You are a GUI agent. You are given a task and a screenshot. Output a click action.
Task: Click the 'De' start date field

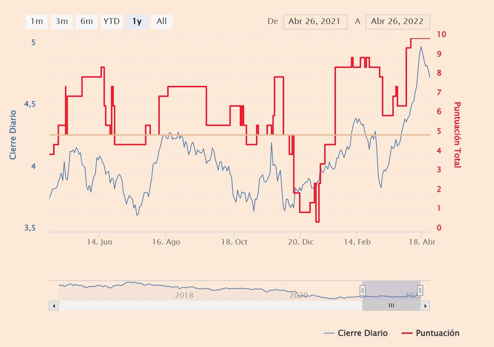(x=315, y=22)
